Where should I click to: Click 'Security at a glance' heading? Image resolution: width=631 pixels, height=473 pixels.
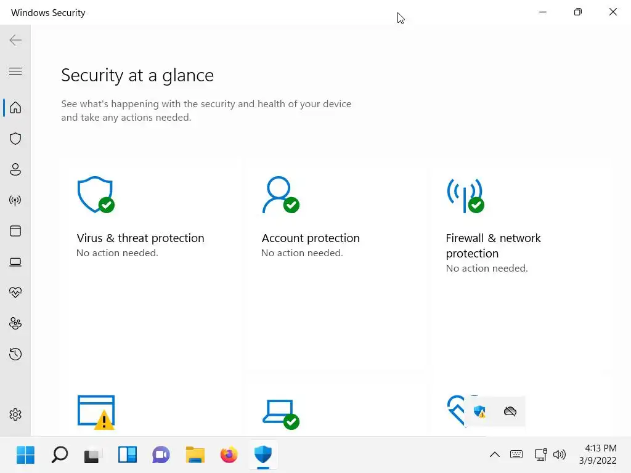[137, 75]
